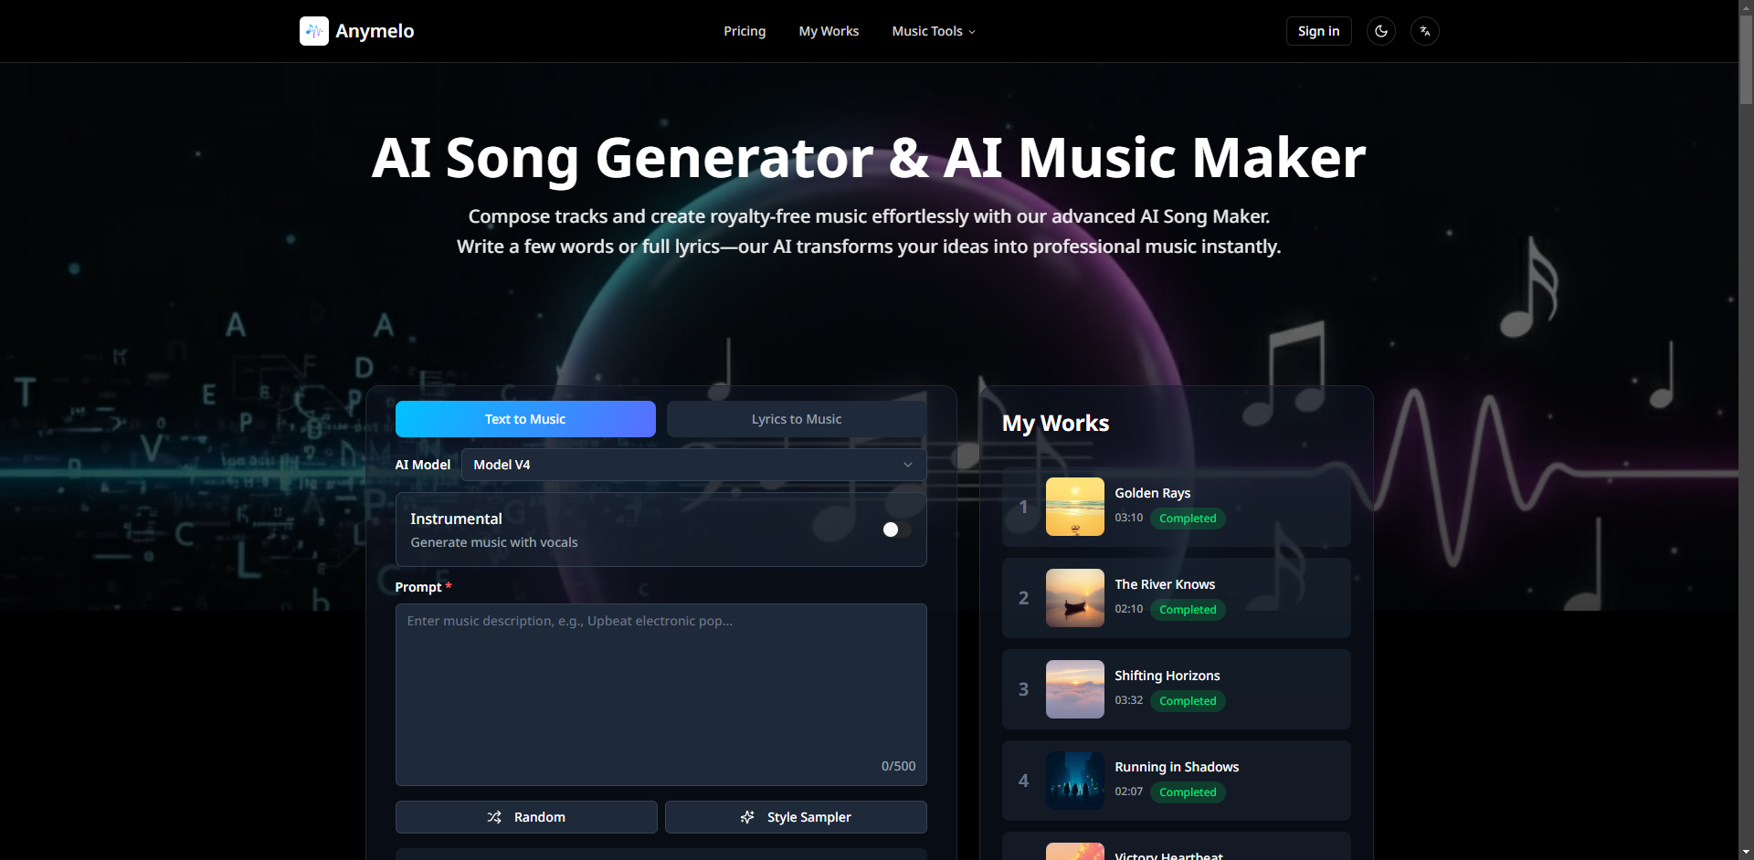Enable the Instrumental toggle switch
Screen dimensions: 1754x860
pyautogui.click(x=895, y=530)
